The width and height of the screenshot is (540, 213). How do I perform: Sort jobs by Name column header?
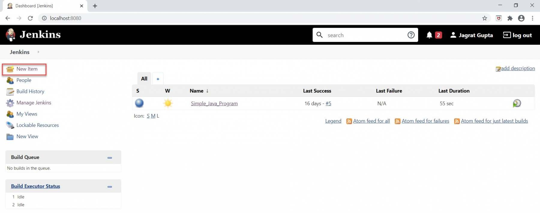pyautogui.click(x=199, y=91)
